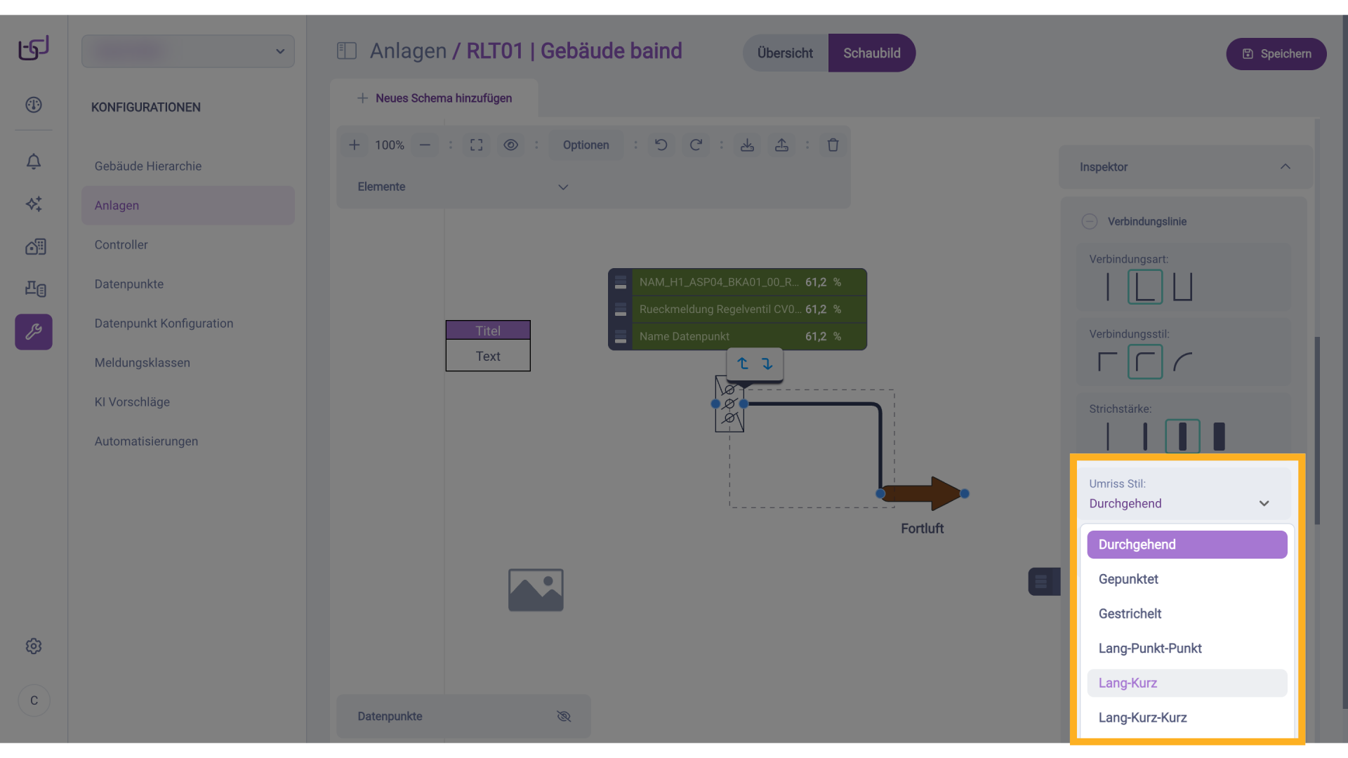Screen dimensions: 1348x758
Task: Click the upload export icon
Action: [x=781, y=145]
